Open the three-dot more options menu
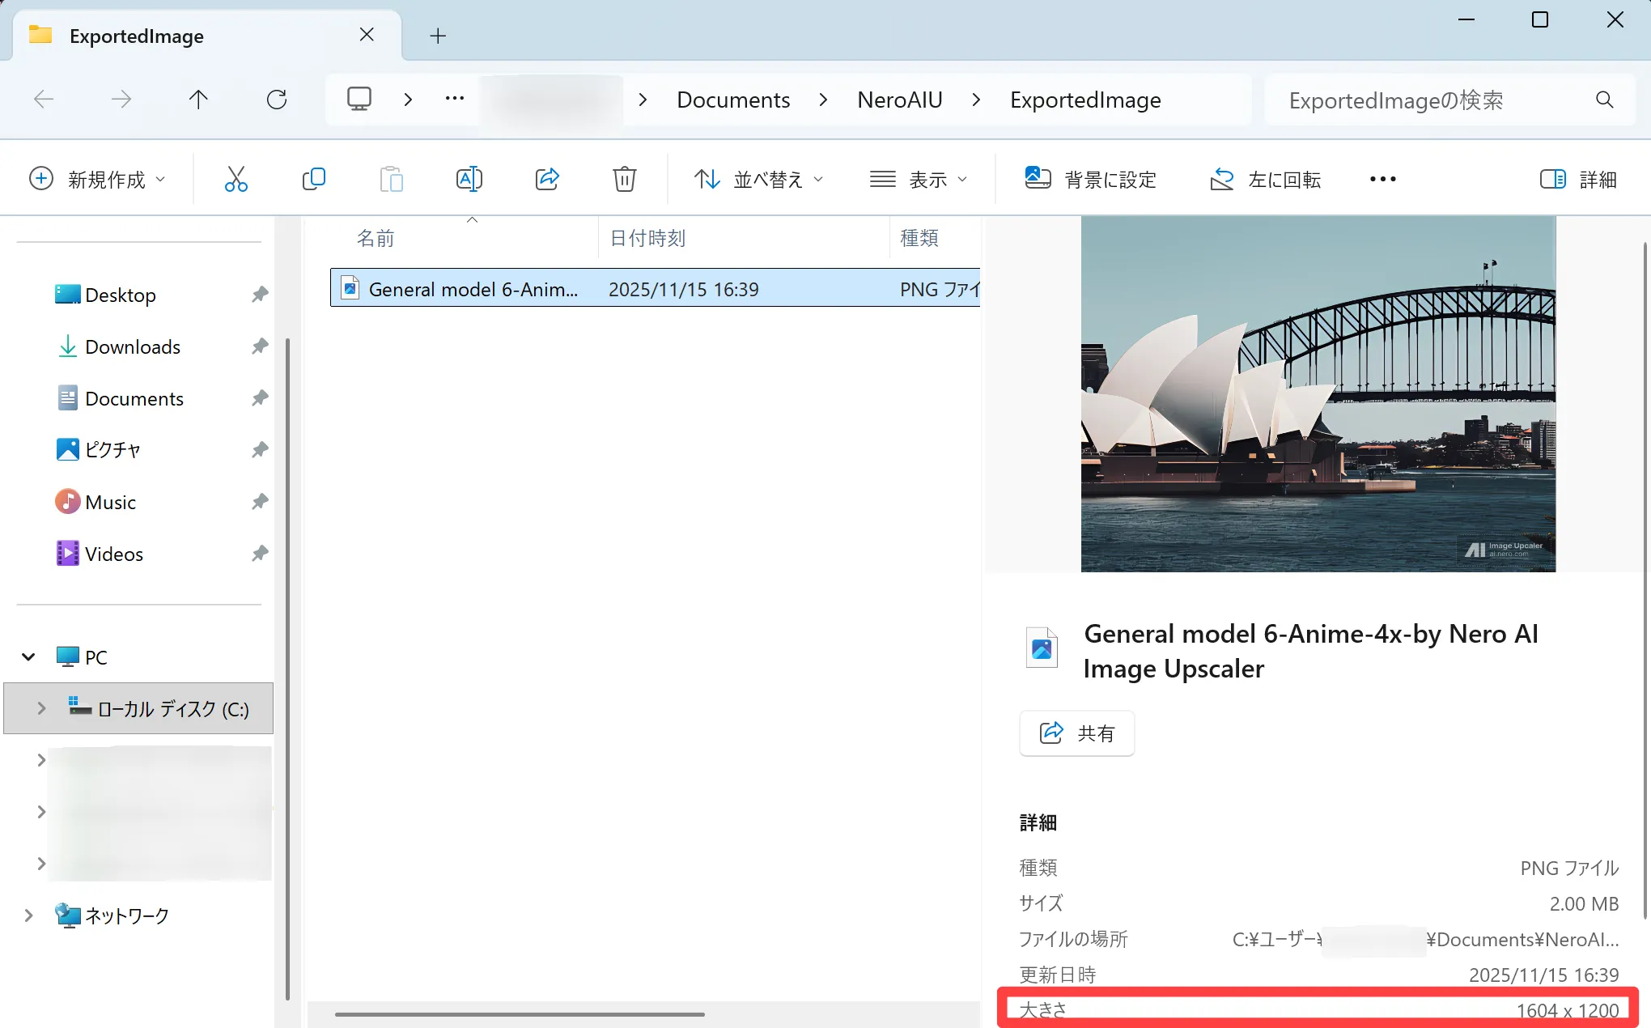Image resolution: width=1651 pixels, height=1028 pixels. tap(1382, 179)
